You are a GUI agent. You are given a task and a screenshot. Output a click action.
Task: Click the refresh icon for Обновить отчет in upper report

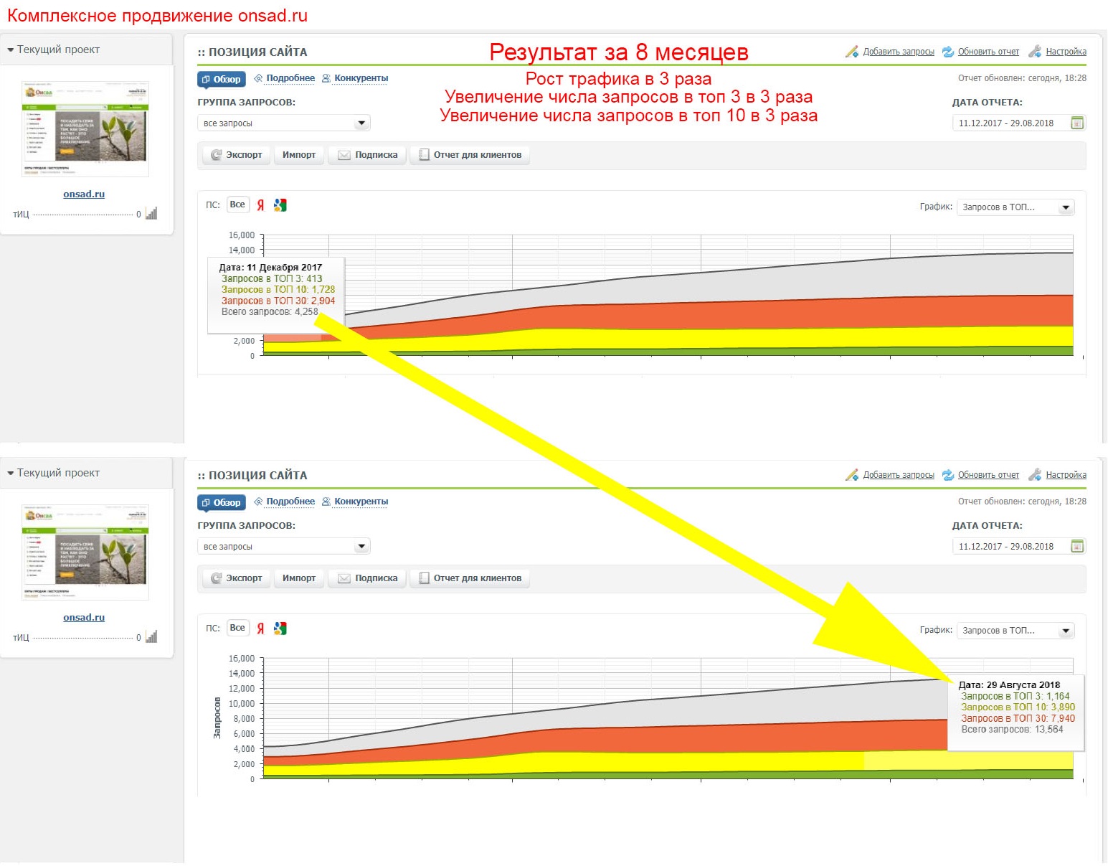(x=948, y=52)
